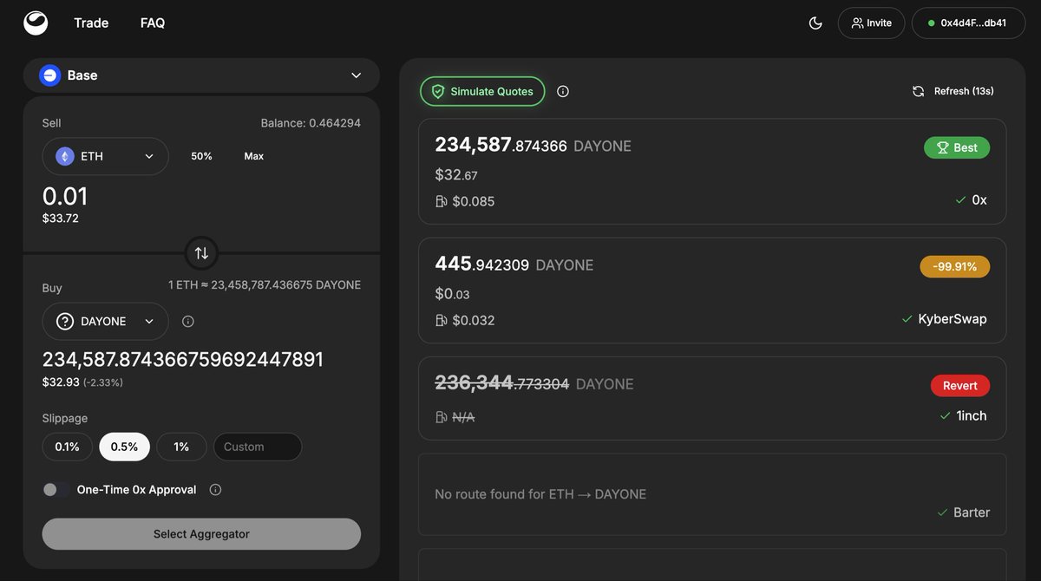Click the Base network logo icon
1041x581 pixels.
(50, 75)
